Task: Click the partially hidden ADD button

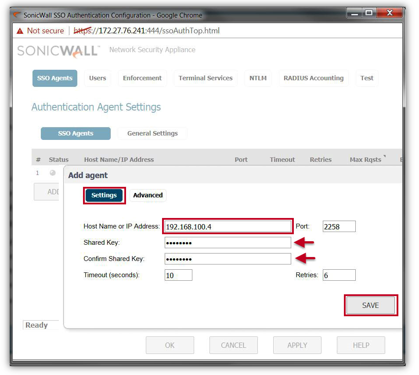Action: [x=47, y=192]
